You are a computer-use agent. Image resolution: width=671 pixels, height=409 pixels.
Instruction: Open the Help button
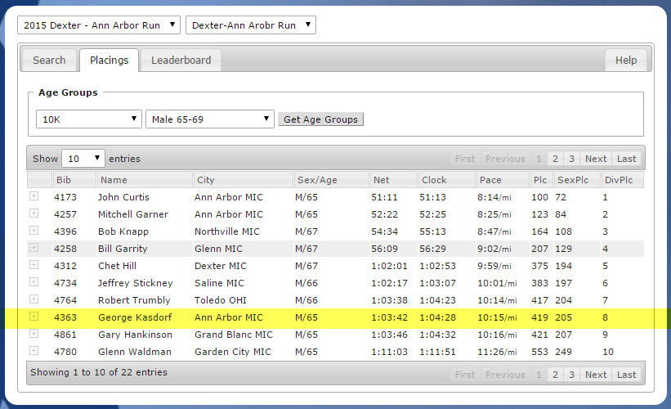[x=626, y=61]
